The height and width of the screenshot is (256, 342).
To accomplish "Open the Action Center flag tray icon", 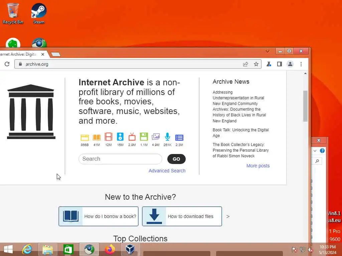I will 295,250.
